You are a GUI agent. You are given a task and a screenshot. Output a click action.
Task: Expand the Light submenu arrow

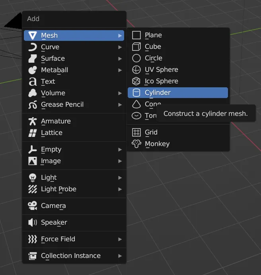coord(120,178)
